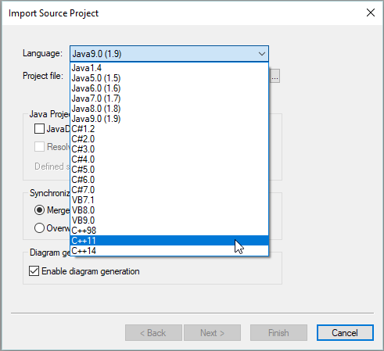
Task: Pick Java1.4 from the list
Action: 170,68
